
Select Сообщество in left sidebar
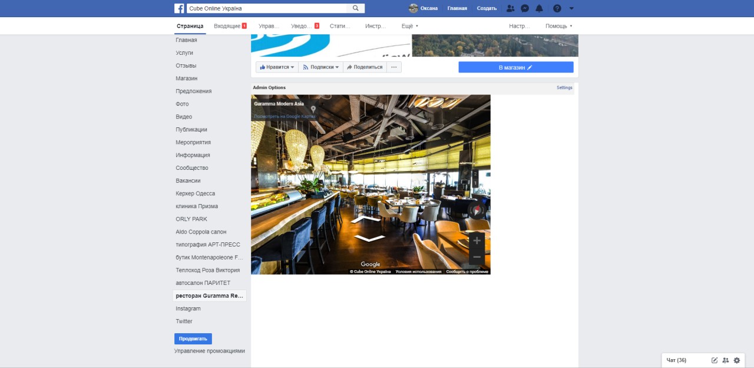[x=192, y=168]
